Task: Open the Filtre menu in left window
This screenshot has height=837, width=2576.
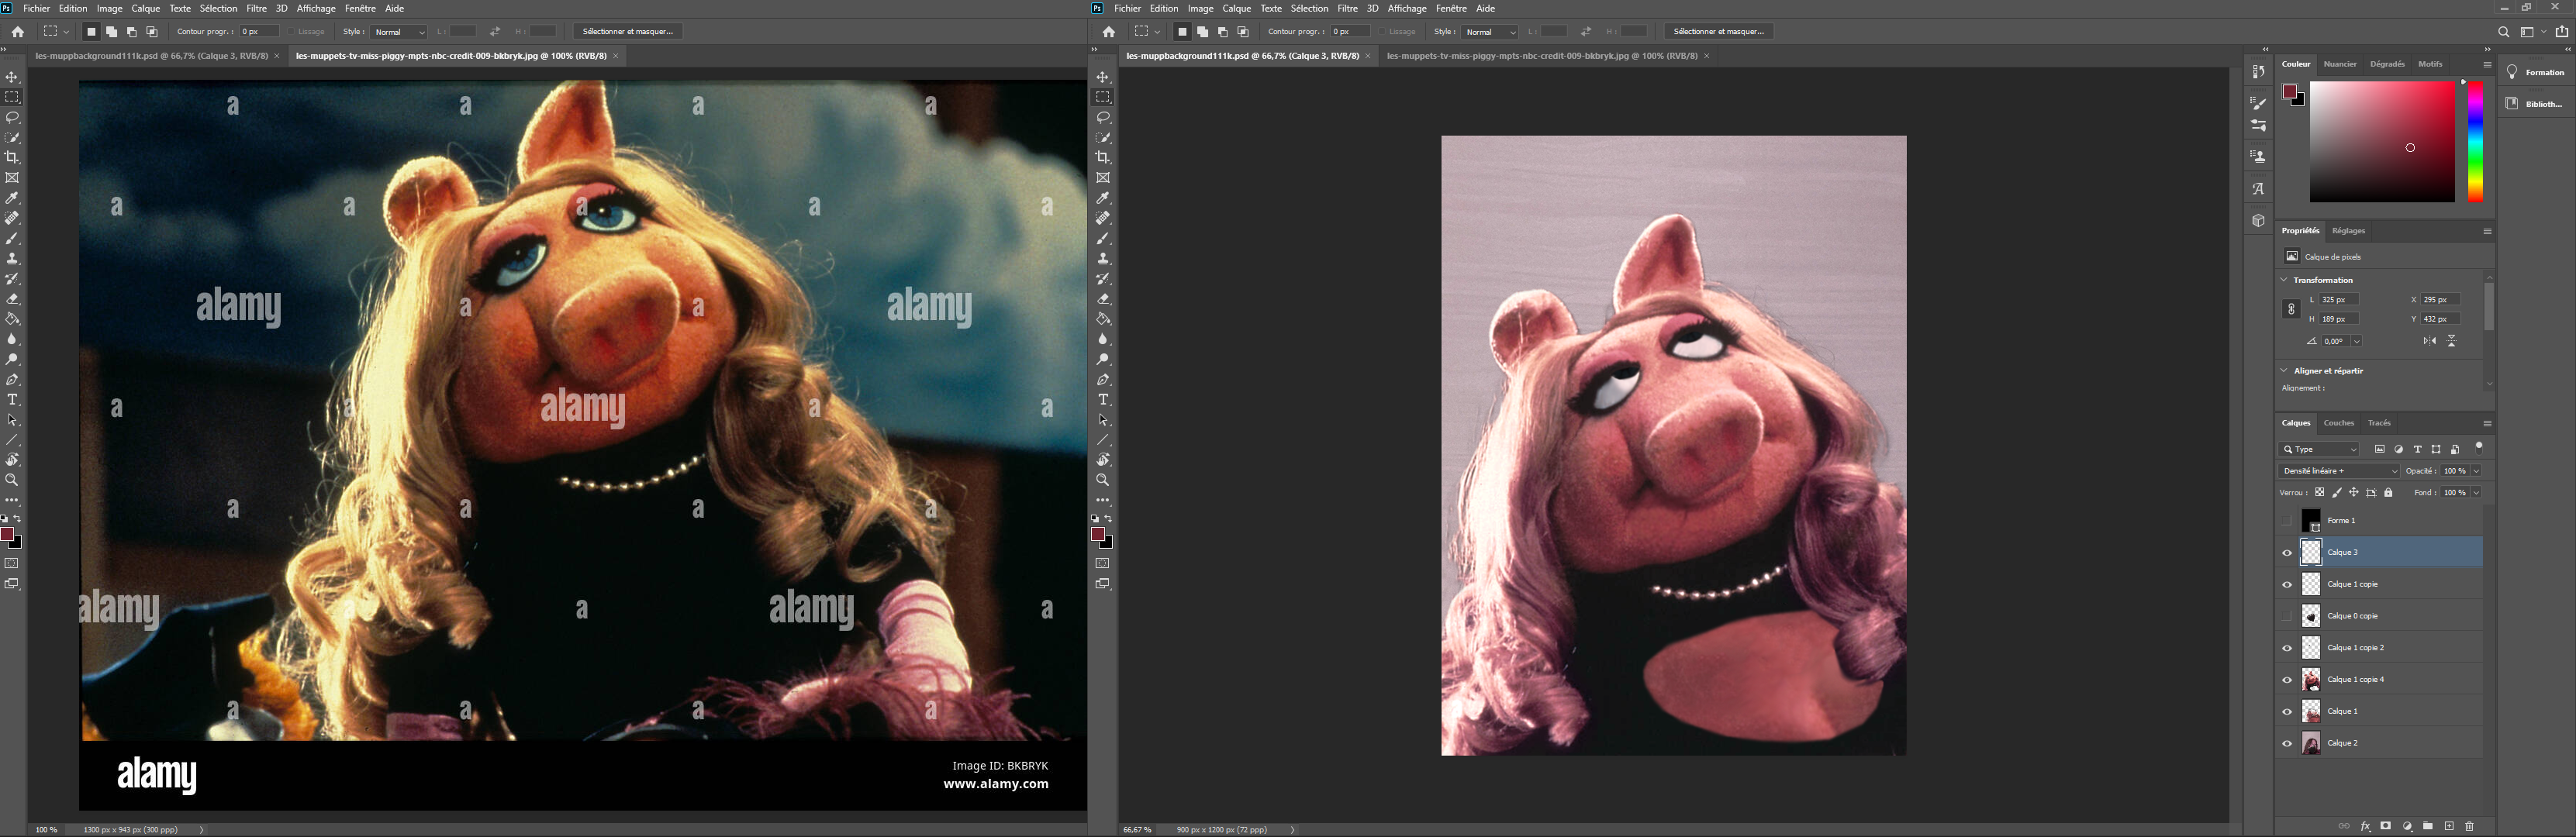Action: 256,8
